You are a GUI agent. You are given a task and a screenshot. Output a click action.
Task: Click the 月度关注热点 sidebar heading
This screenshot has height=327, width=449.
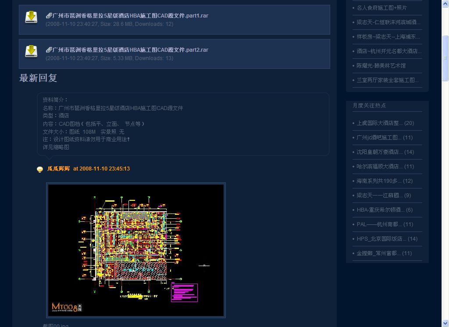(x=369, y=106)
